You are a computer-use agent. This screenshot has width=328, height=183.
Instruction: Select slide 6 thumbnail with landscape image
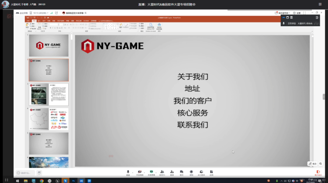49,162
